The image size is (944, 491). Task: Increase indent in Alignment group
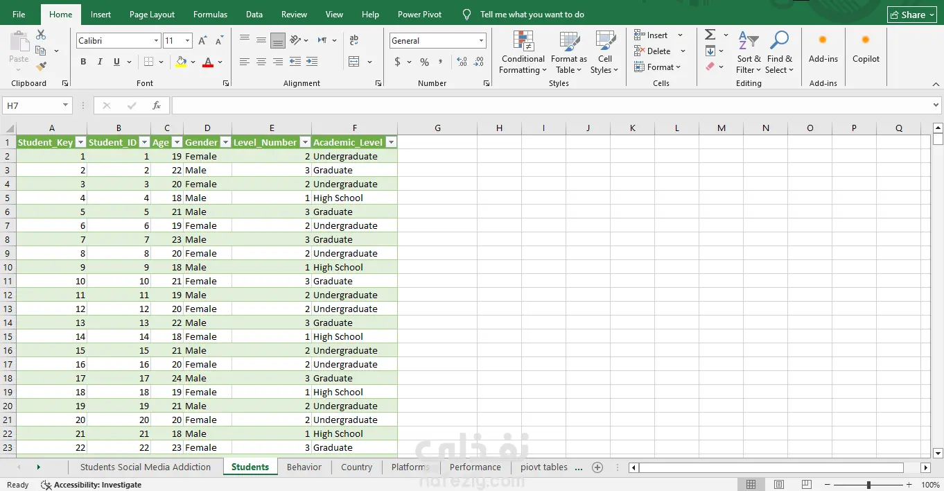(x=312, y=62)
